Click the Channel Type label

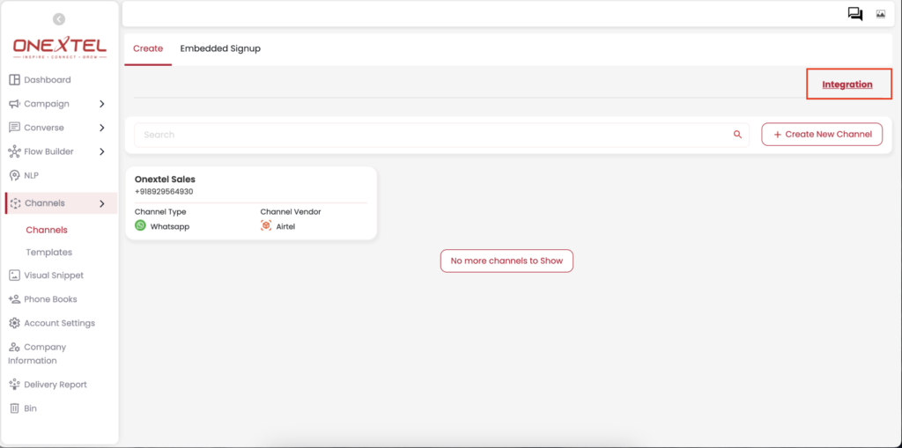tap(160, 211)
